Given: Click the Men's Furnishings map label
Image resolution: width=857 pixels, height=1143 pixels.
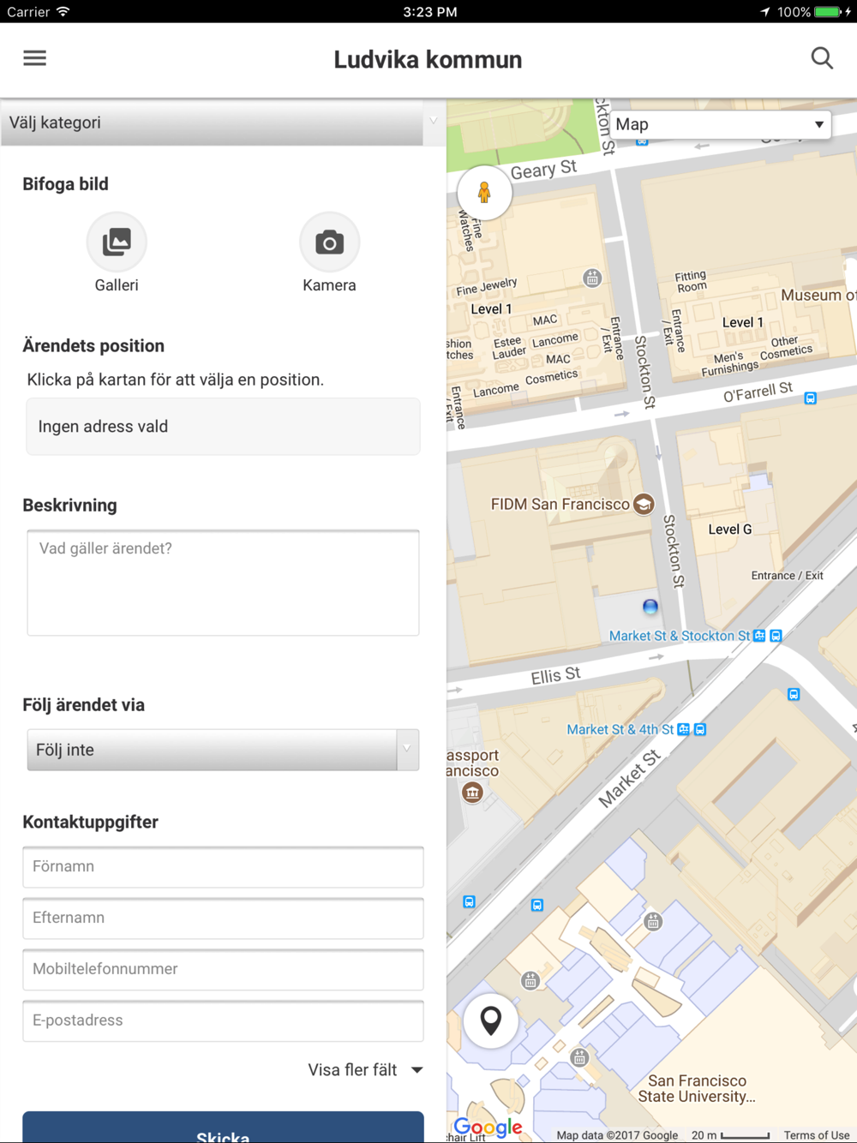Looking at the screenshot, I should click(729, 363).
